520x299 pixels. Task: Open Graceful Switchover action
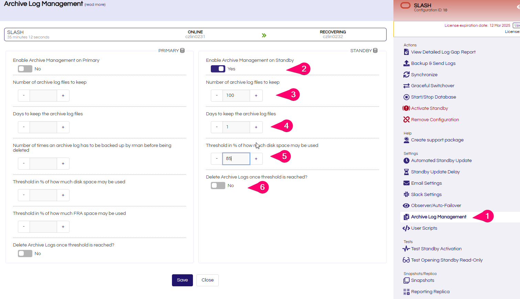(433, 86)
